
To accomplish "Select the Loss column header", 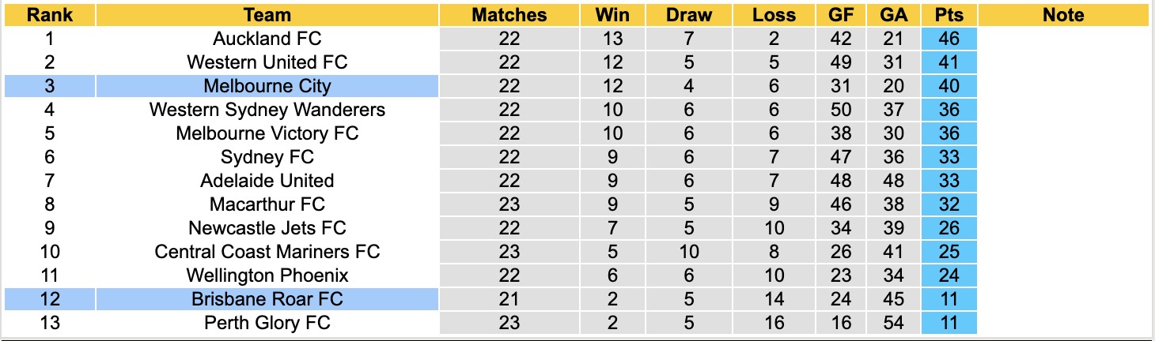I will coord(774,15).
